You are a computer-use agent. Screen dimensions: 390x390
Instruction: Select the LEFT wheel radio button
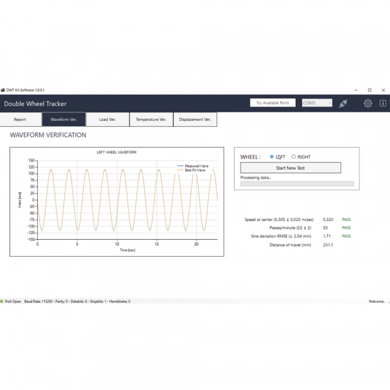272,157
